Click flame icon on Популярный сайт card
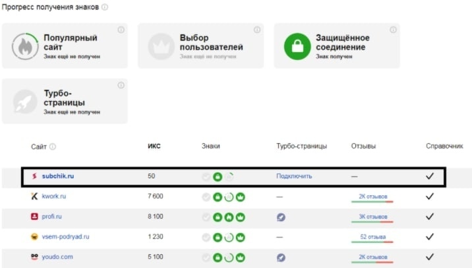Image resolution: width=472 pixels, height=268 pixels. point(25,46)
